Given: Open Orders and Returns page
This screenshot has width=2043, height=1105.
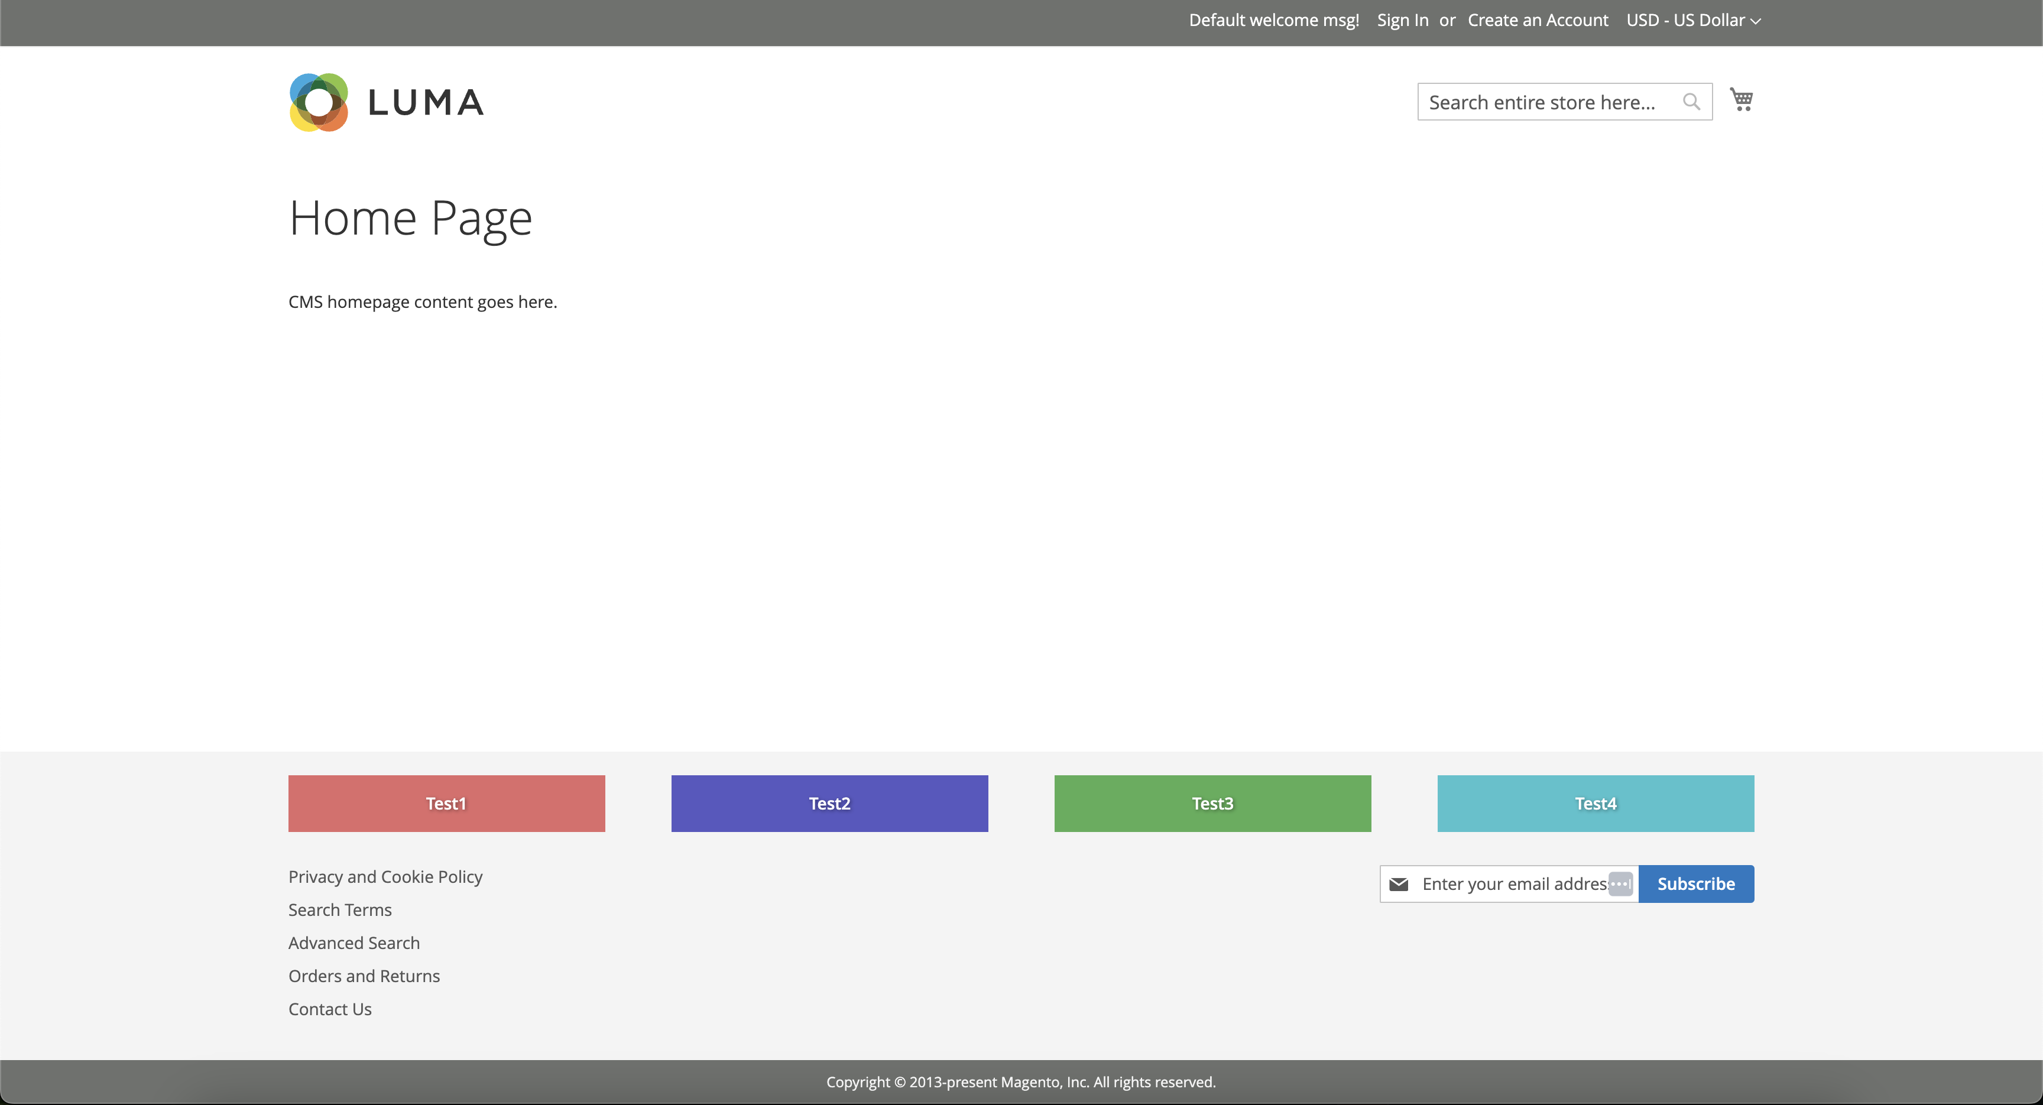Looking at the screenshot, I should (x=365, y=976).
